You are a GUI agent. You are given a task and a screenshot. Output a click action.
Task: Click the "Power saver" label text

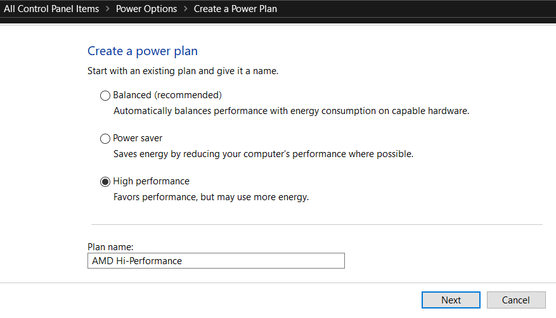[138, 138]
